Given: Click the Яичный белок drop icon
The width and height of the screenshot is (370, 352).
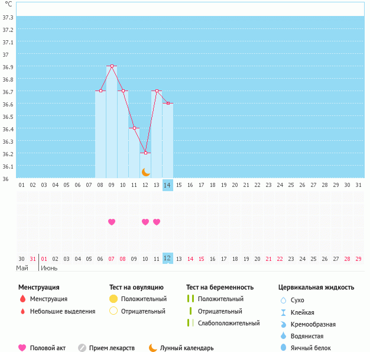Looking at the screenshot, I should tap(283, 348).
